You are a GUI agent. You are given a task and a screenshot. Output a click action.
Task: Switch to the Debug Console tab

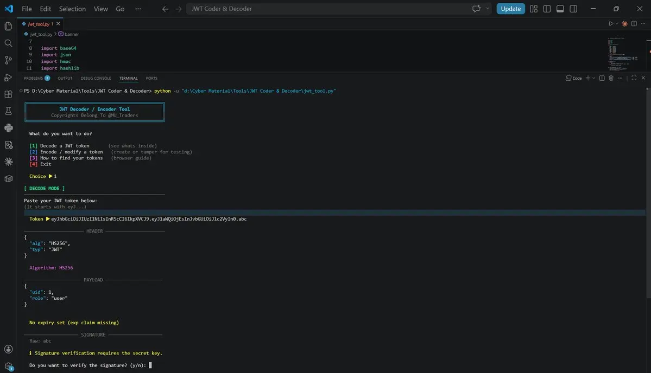[x=96, y=78]
